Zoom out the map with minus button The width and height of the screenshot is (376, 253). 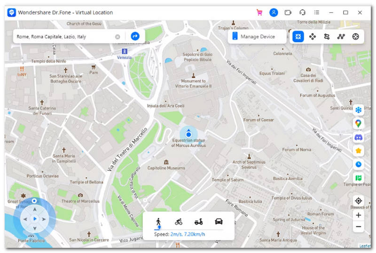pos(359,227)
